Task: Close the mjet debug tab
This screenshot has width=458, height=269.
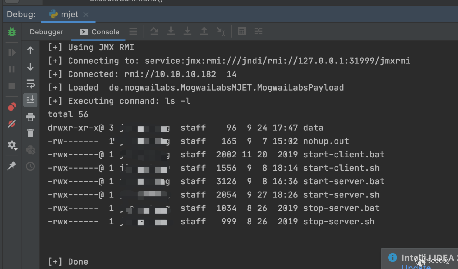Action: click(x=86, y=14)
